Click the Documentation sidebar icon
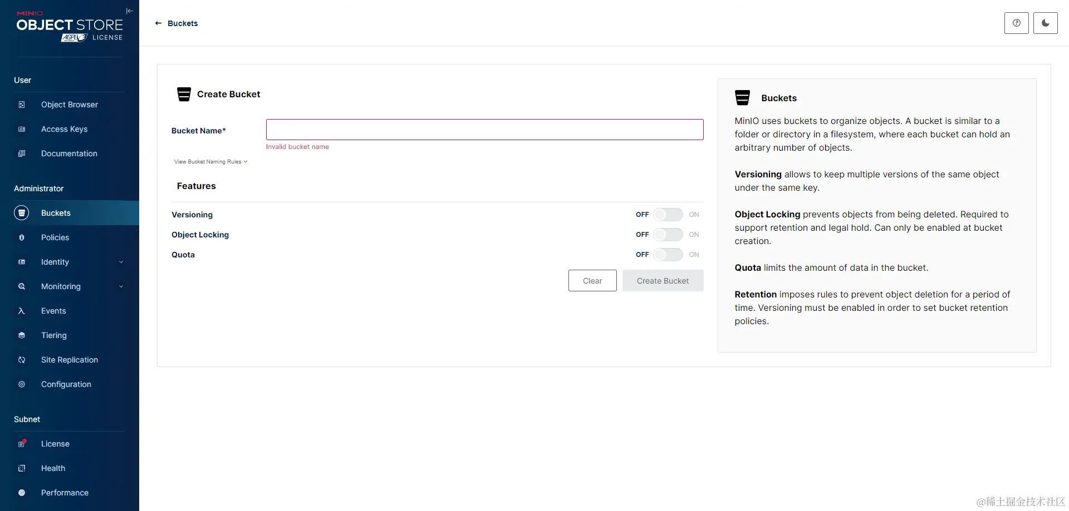 pyautogui.click(x=22, y=153)
